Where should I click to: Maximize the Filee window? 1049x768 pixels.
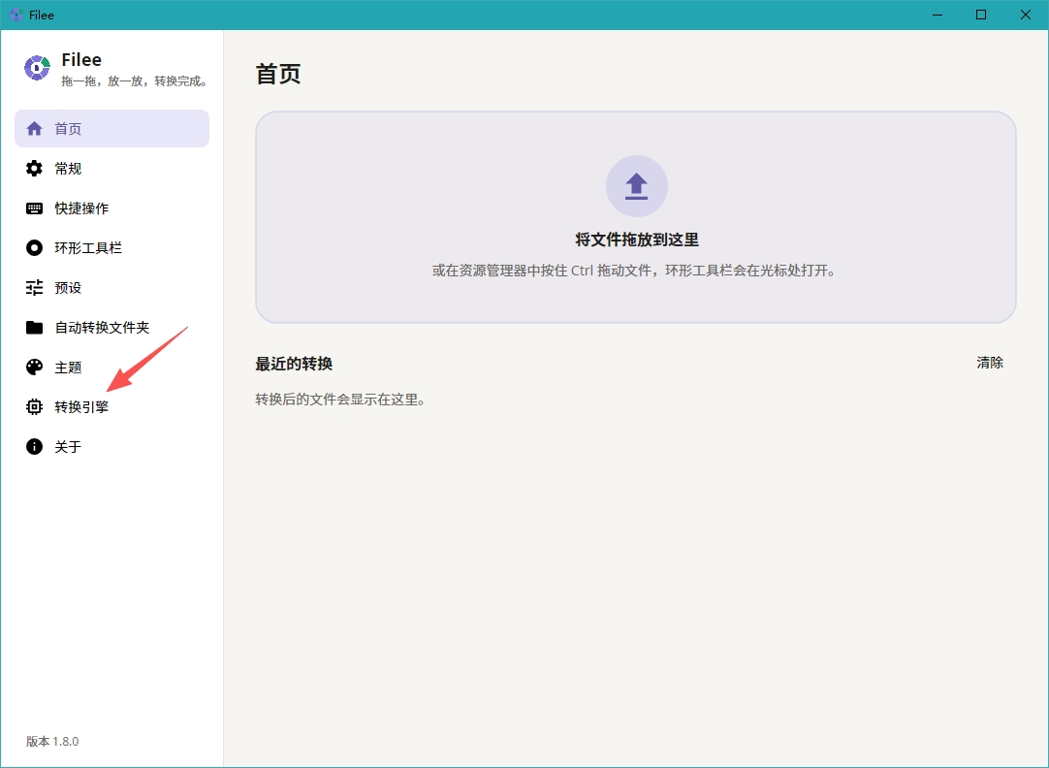pos(981,15)
